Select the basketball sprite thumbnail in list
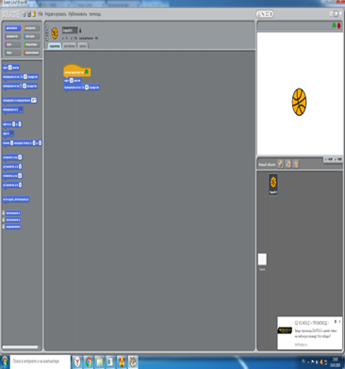The image size is (345, 369). click(x=273, y=184)
